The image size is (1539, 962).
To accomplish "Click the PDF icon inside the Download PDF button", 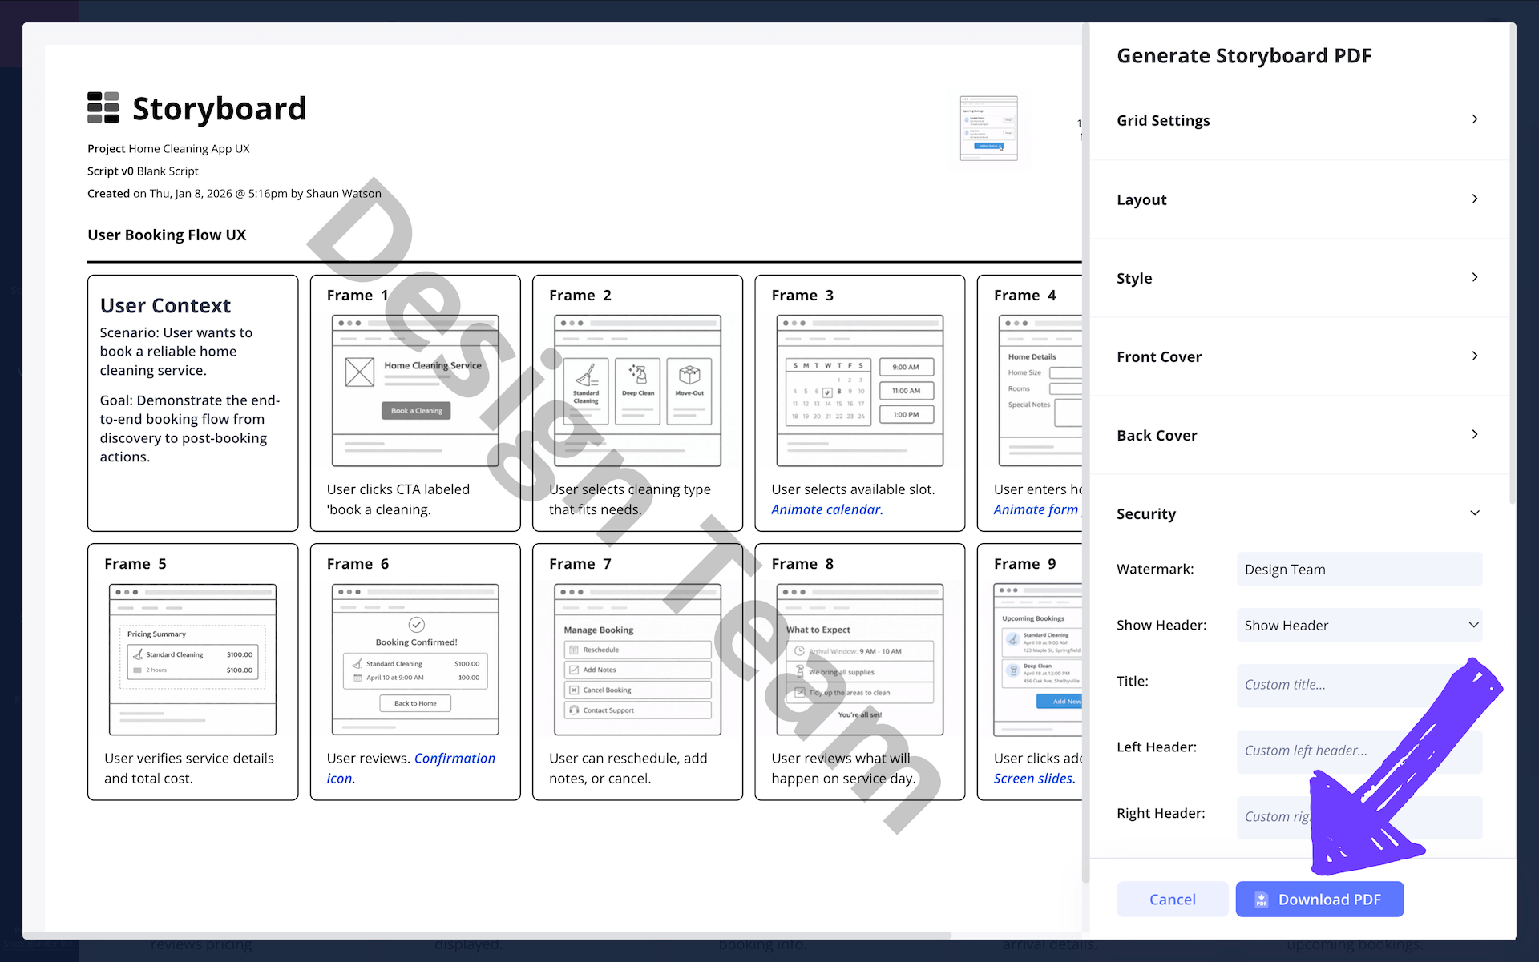I will pos(1262,900).
